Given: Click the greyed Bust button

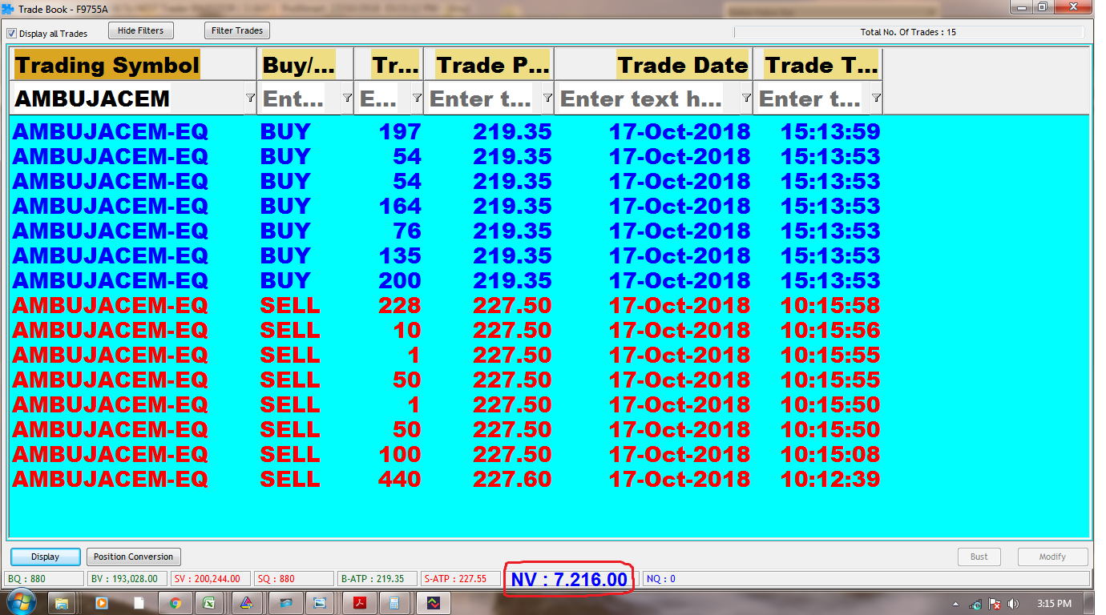Looking at the screenshot, I should pos(979,557).
